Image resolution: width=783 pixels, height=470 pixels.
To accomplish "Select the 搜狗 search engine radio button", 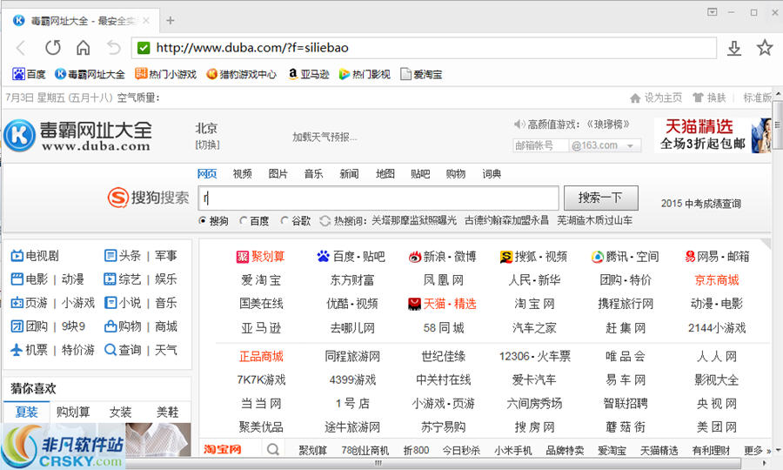I will (x=202, y=220).
